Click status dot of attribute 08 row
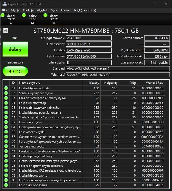172x191 pixels. pos(6,117)
